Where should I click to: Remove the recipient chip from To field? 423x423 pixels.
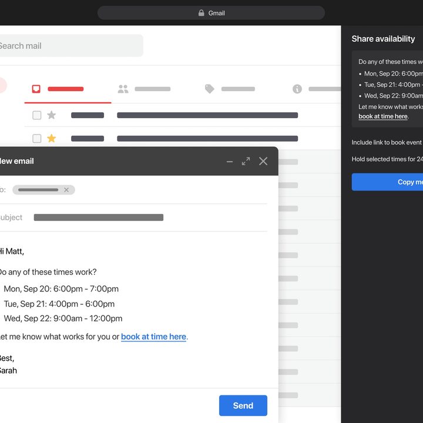coord(66,190)
